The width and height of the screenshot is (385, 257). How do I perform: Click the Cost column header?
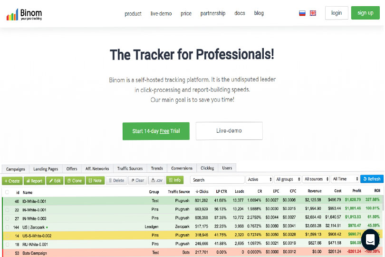[338, 190]
